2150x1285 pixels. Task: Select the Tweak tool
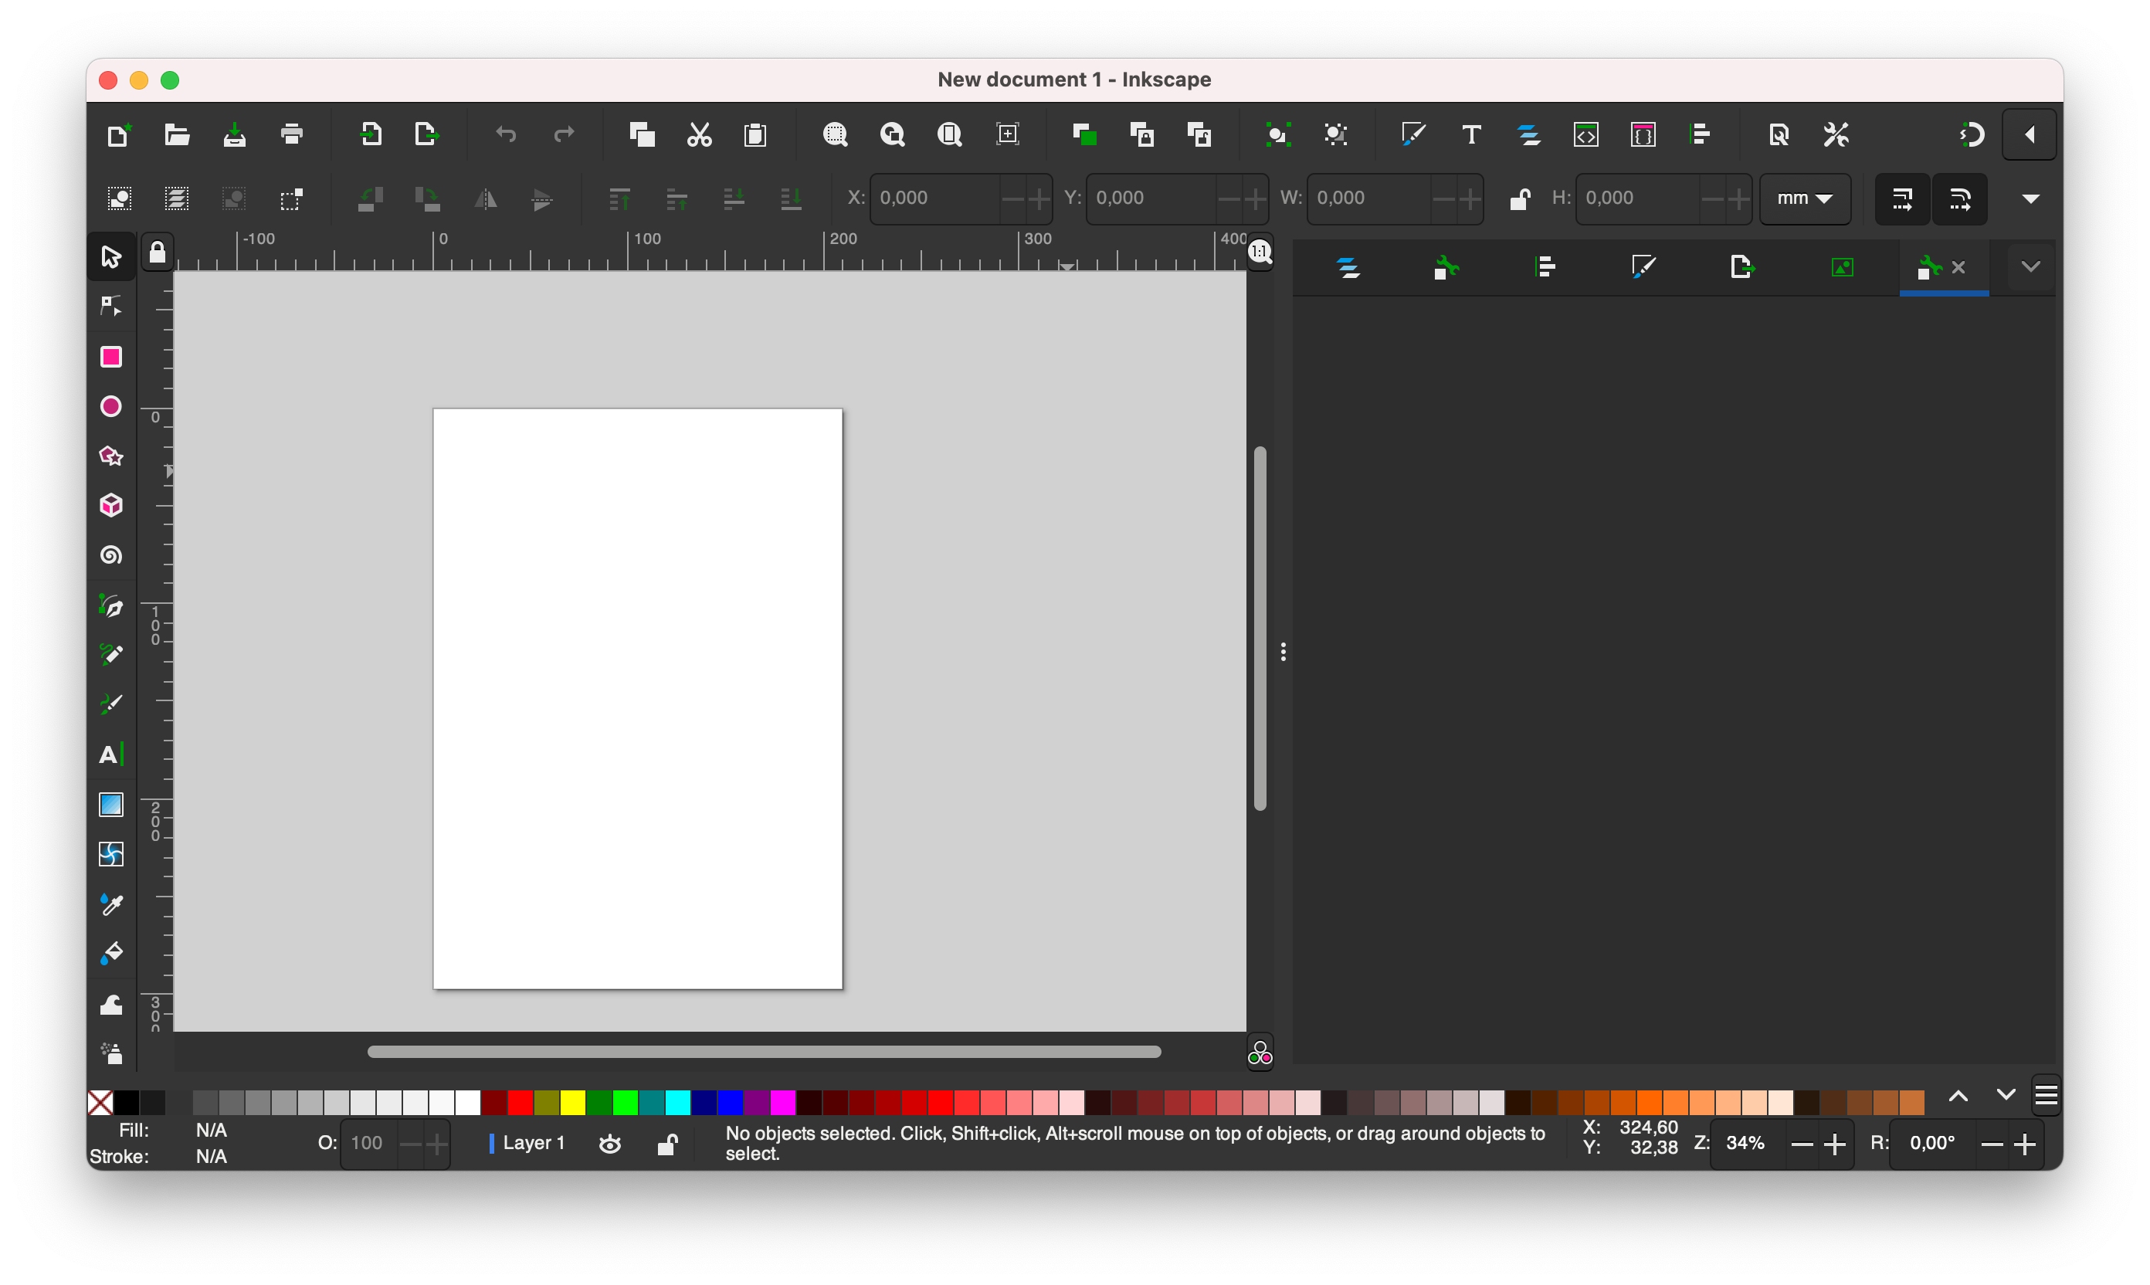point(111,1004)
